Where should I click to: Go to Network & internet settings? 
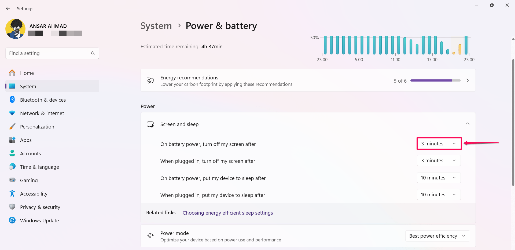pyautogui.click(x=42, y=113)
